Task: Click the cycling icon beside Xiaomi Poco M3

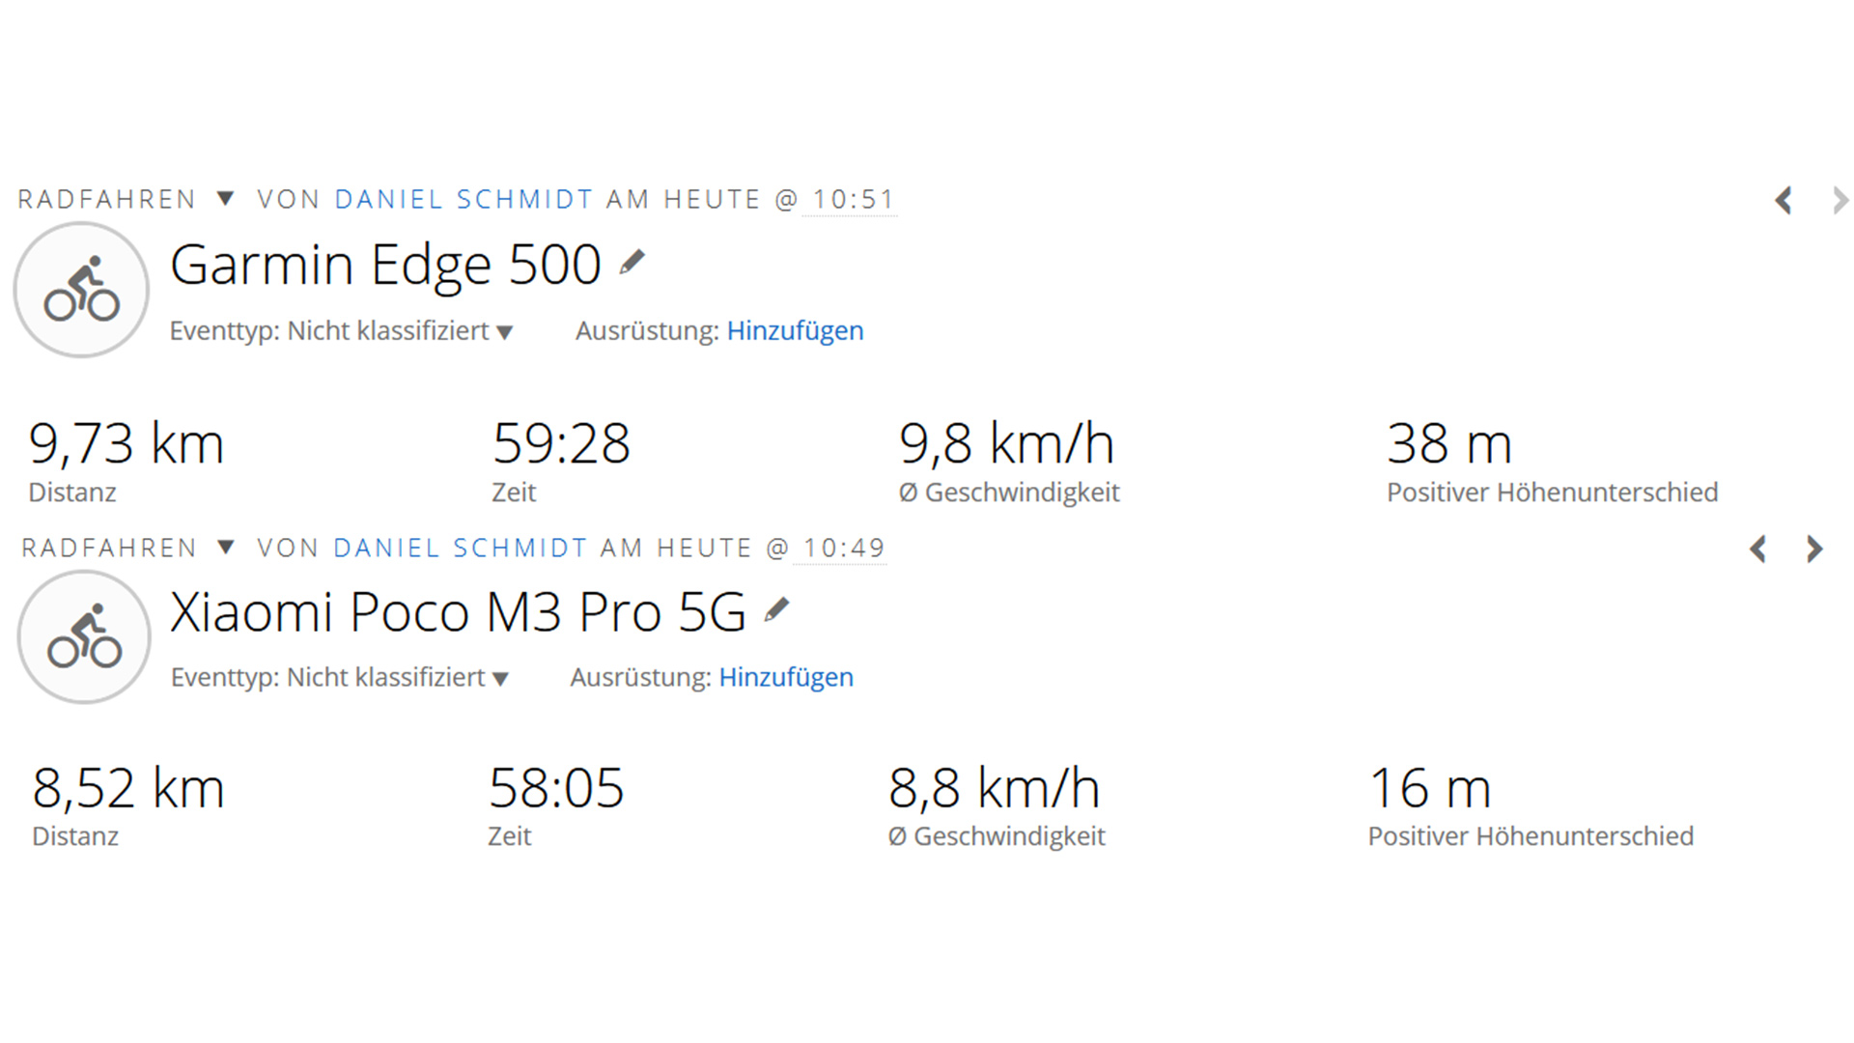Action: (x=84, y=637)
